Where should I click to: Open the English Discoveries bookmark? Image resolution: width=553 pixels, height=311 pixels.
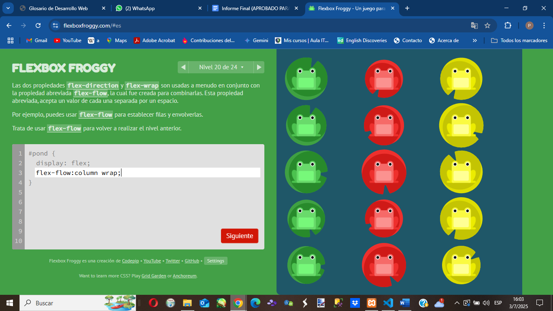362,40
